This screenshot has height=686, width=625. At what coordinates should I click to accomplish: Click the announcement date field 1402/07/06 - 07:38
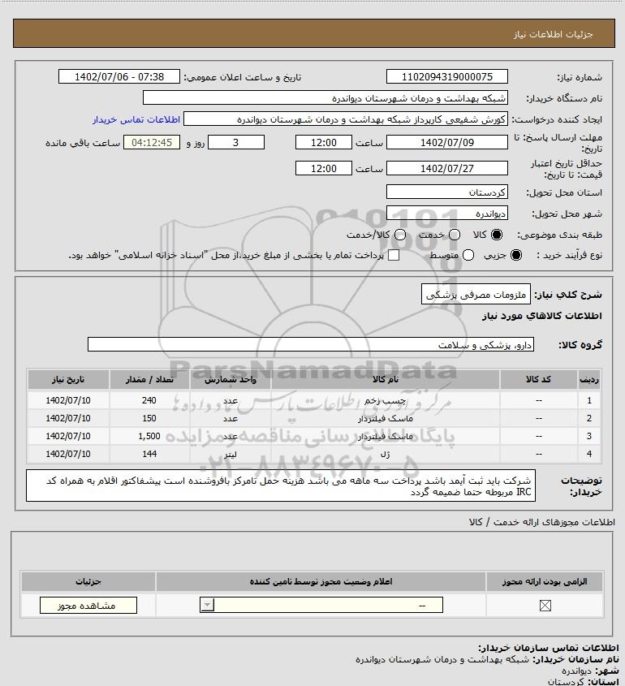coord(119,76)
